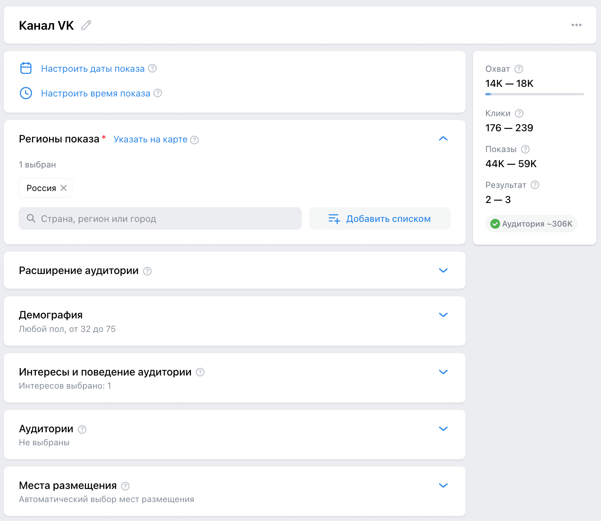The width and height of the screenshot is (601, 521).
Task: Click the pencil icon next to Канал VK
Action: 86,25
